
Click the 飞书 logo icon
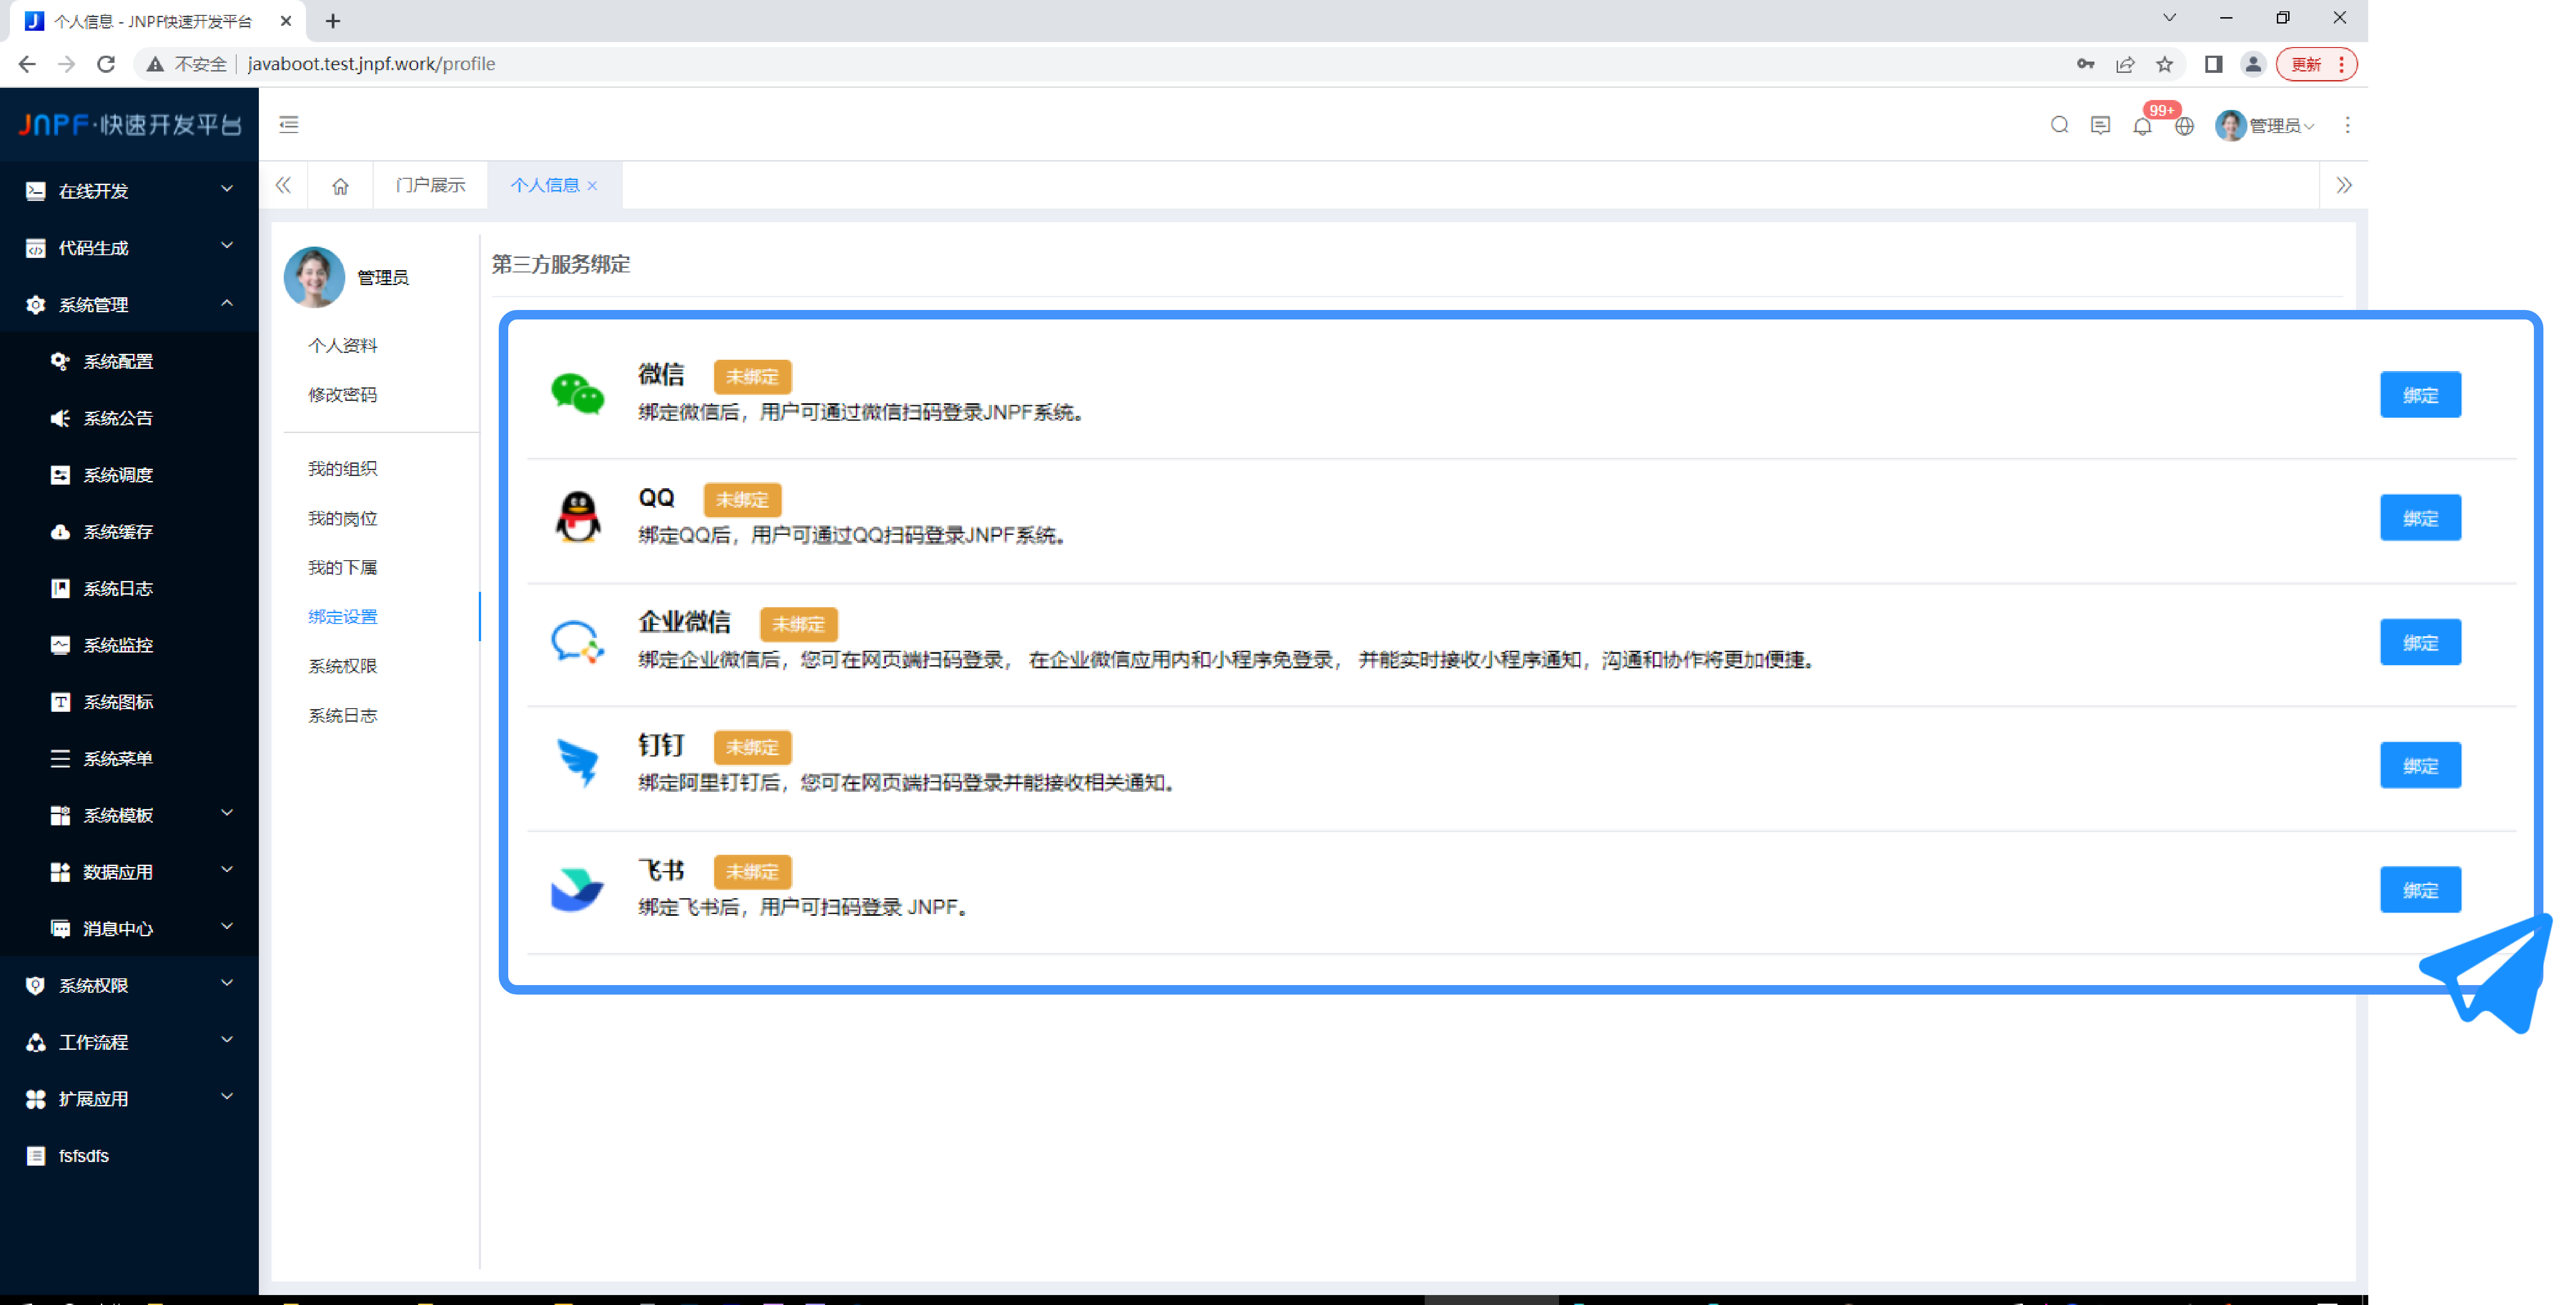pos(577,889)
